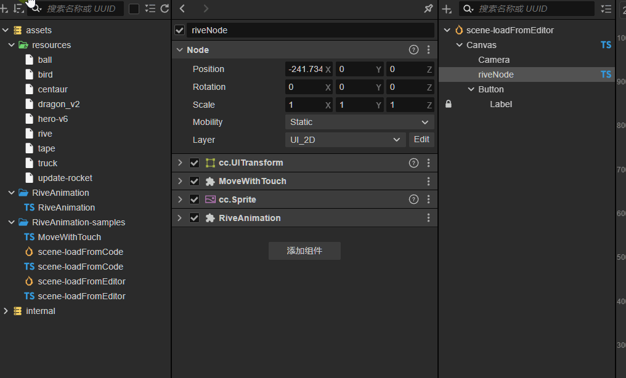The height and width of the screenshot is (378, 626).
Task: Click the 添加组件 button
Action: 304,251
